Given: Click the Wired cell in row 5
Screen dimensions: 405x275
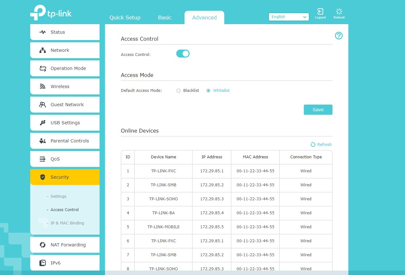Looking at the screenshot, I should pos(306,227).
